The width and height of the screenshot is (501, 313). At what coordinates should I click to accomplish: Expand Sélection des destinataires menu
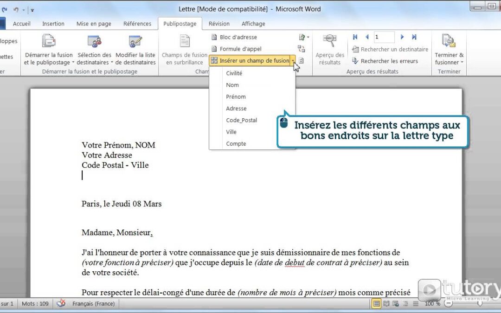94,50
